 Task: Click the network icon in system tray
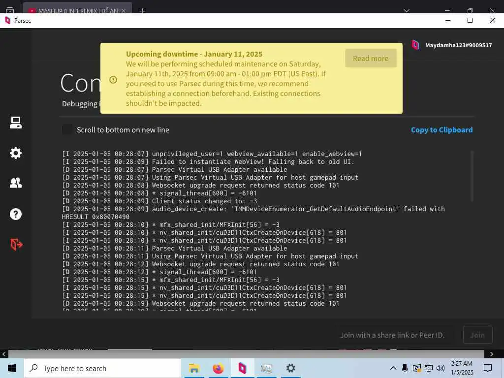[429, 368]
